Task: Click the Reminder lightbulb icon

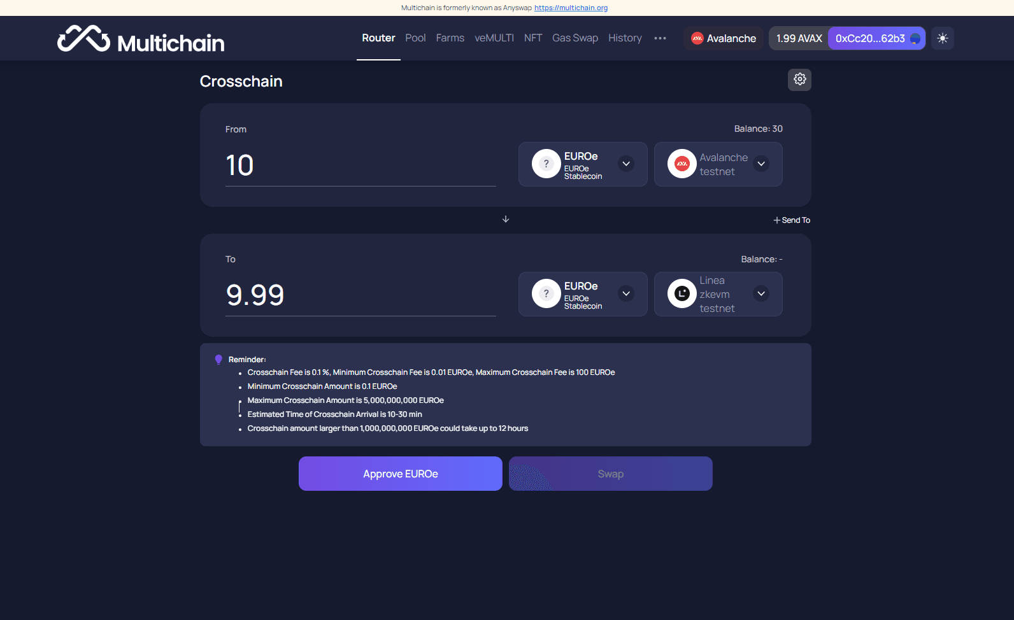Action: click(218, 360)
